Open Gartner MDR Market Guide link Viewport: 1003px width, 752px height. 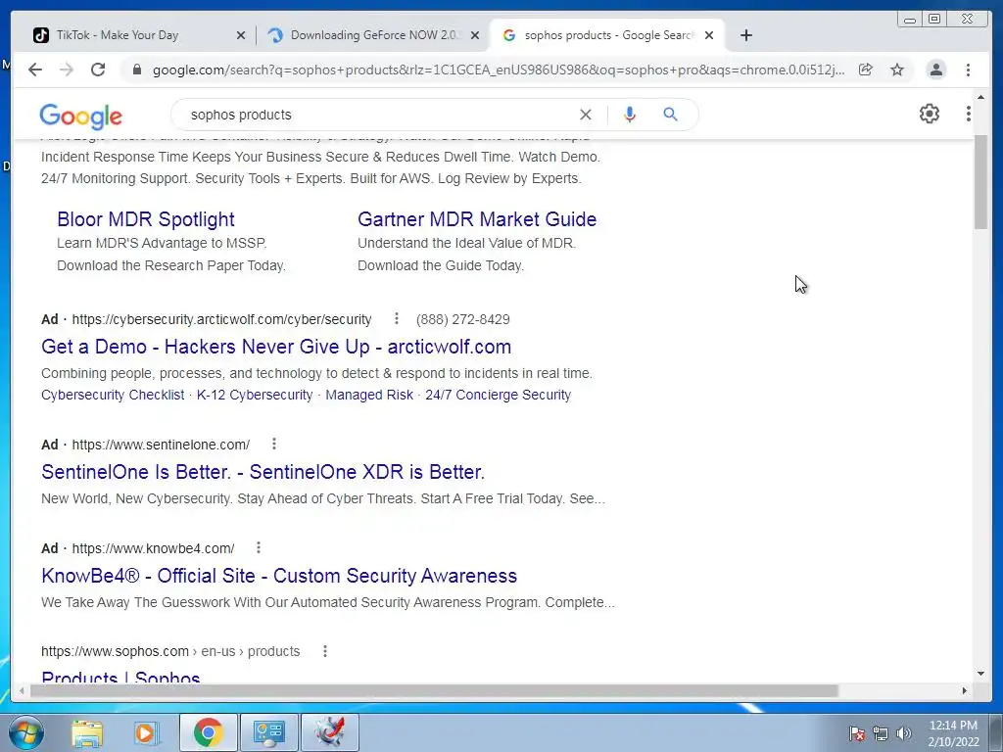point(477,219)
